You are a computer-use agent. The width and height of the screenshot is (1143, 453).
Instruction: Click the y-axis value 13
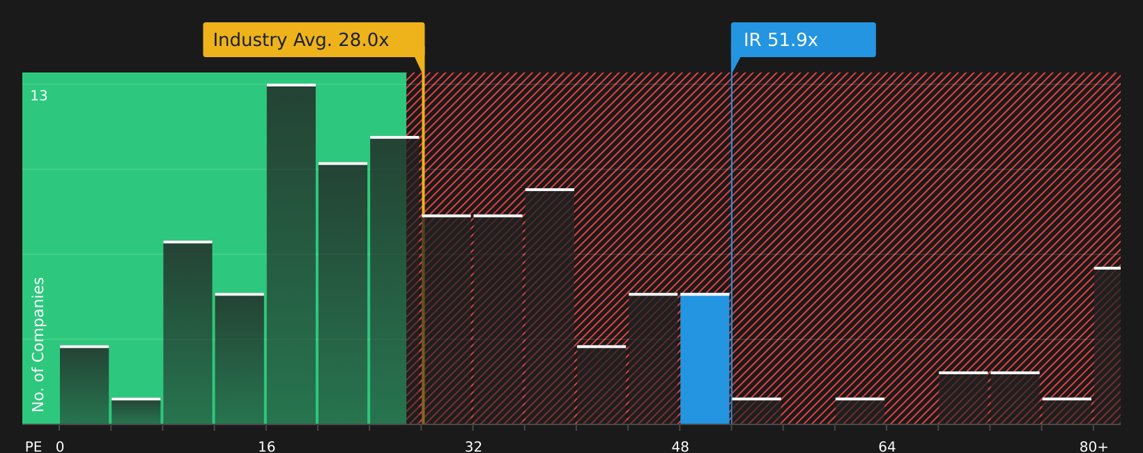(x=39, y=96)
